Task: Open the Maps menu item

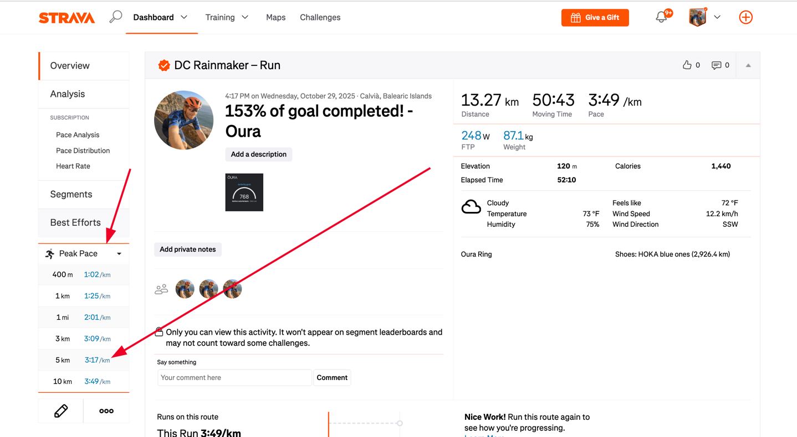Action: coord(275,18)
